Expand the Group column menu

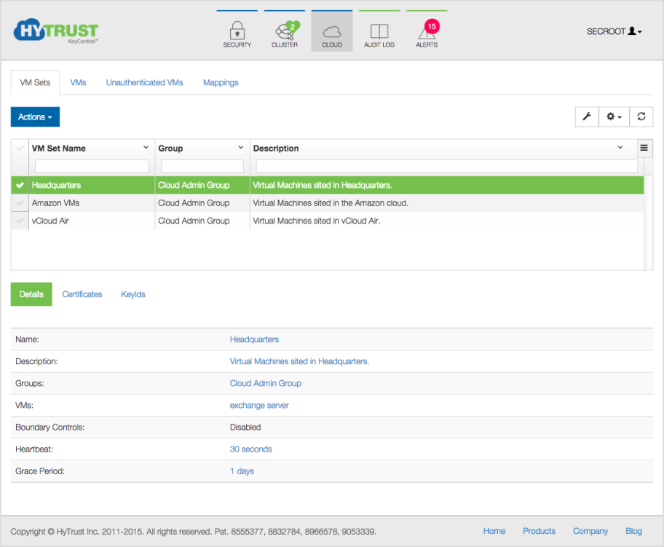click(x=241, y=147)
